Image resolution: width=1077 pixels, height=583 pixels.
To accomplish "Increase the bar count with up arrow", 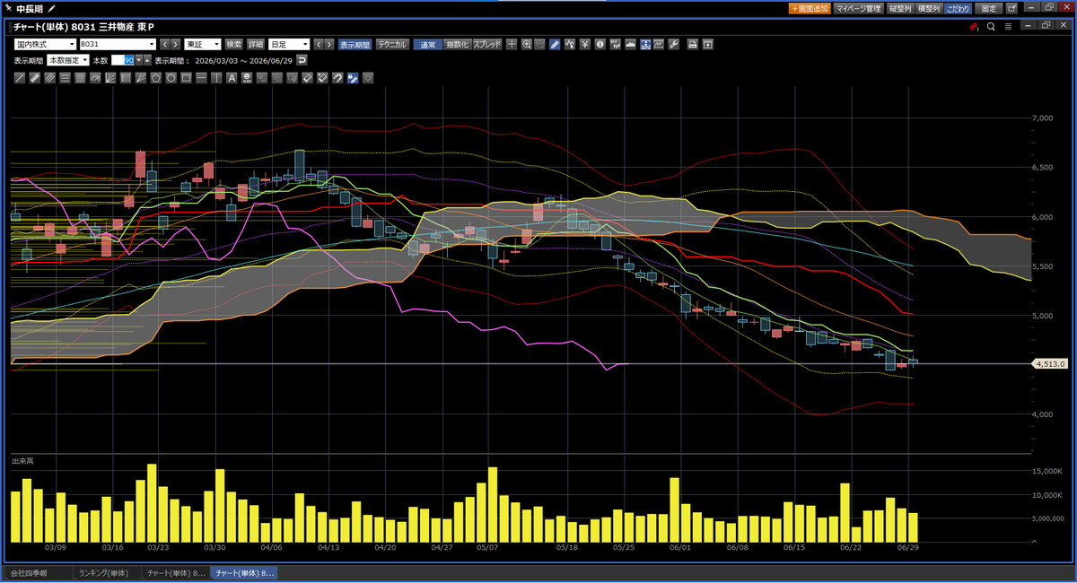I will [147, 60].
